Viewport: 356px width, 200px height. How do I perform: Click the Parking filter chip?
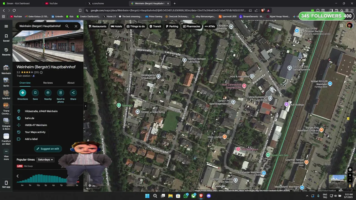[x=172, y=26]
